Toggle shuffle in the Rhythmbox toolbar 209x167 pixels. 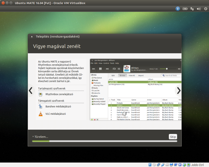click(x=119, y=69)
